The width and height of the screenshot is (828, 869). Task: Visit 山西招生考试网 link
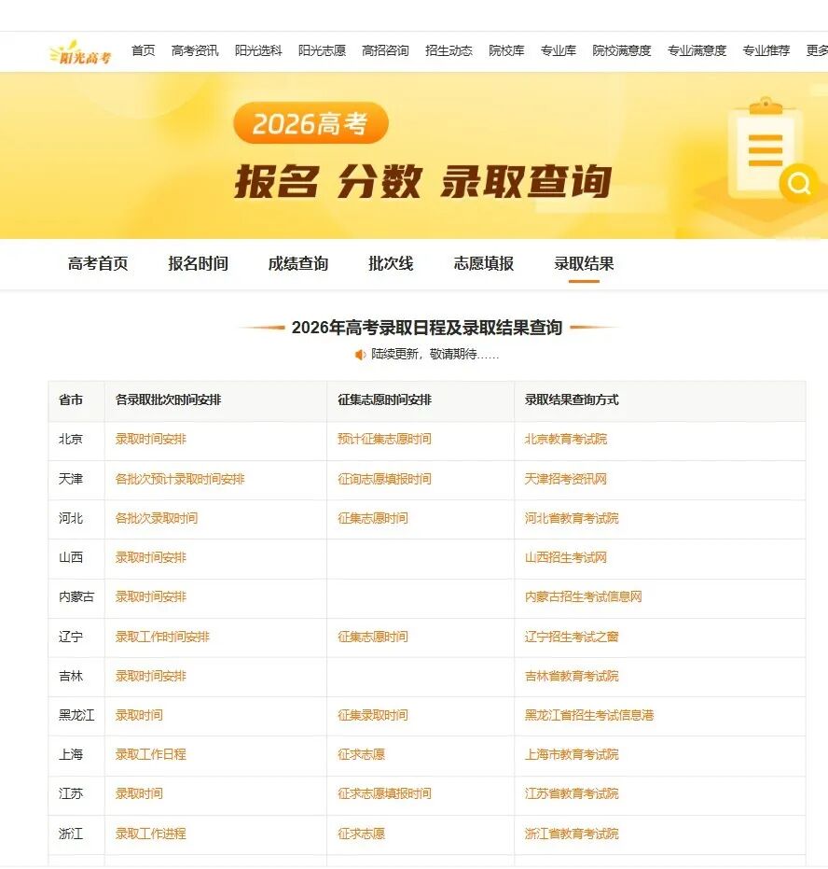(566, 557)
